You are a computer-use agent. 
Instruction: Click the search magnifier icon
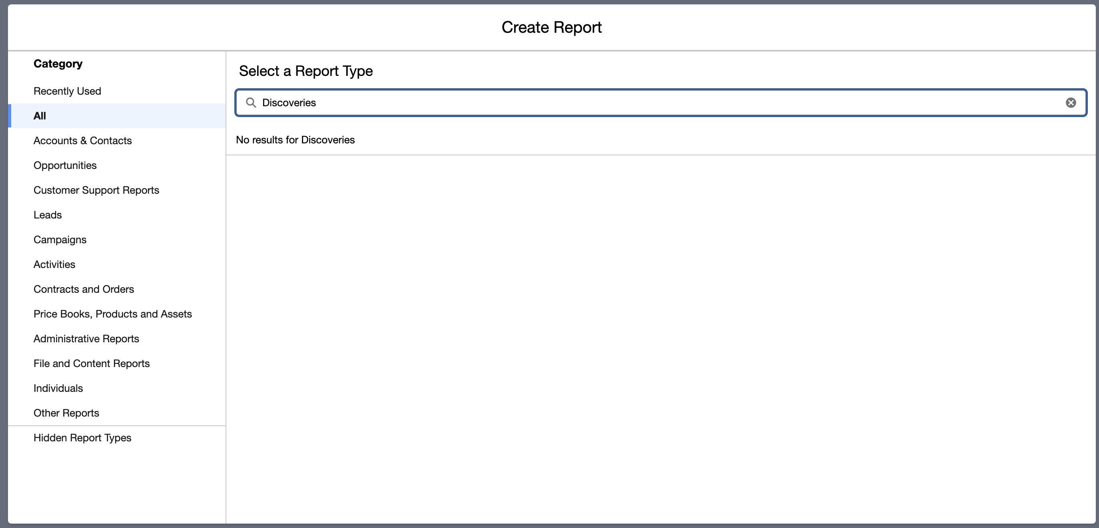(x=251, y=103)
